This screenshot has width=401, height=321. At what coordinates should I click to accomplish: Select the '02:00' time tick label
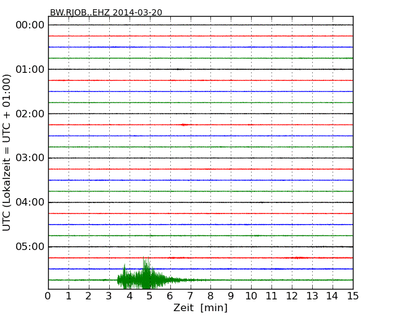tap(30, 114)
